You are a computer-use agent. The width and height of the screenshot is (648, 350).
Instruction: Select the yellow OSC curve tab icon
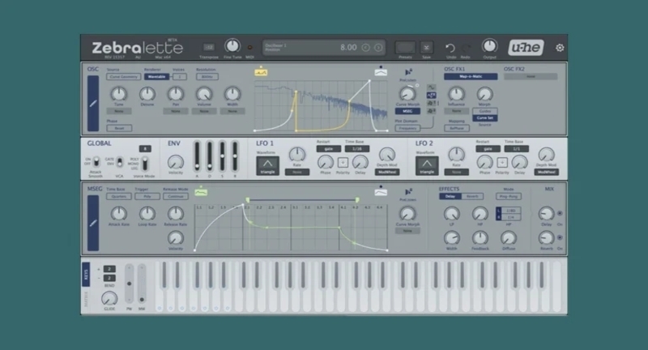click(261, 72)
